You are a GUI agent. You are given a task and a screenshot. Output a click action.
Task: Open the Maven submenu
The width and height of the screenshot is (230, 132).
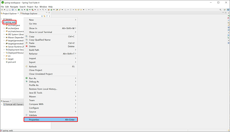click(51, 97)
